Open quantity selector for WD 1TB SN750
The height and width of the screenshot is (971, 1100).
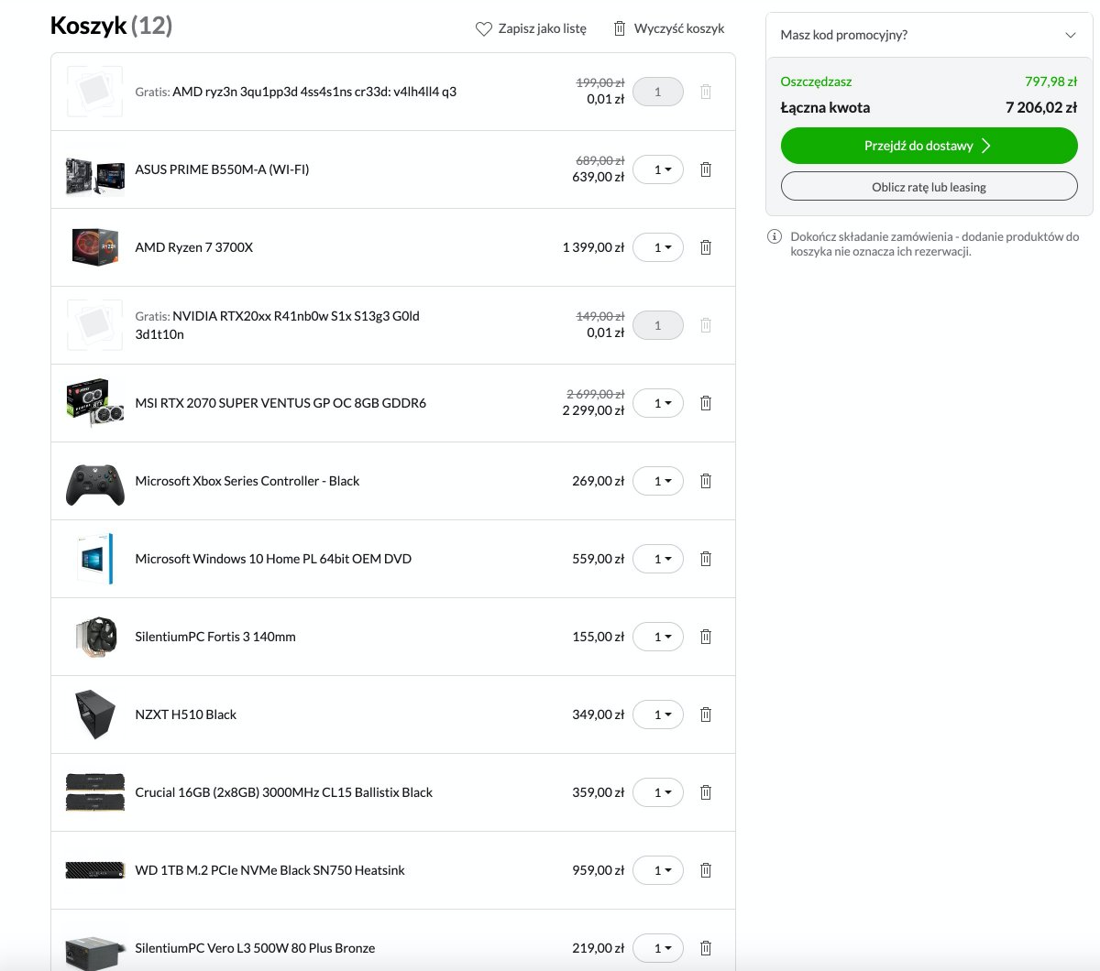(658, 870)
